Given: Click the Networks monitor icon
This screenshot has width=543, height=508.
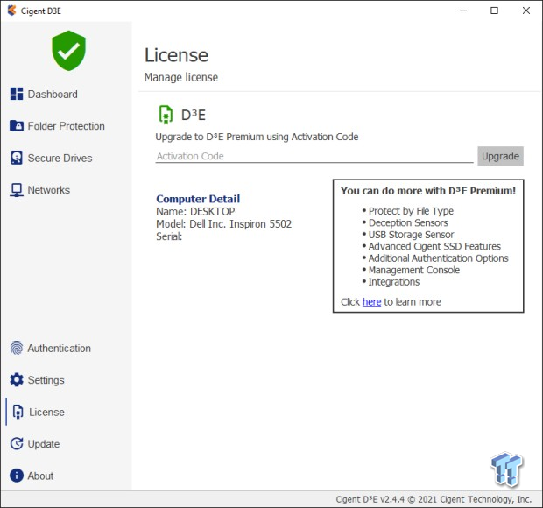Looking at the screenshot, I should (17, 190).
